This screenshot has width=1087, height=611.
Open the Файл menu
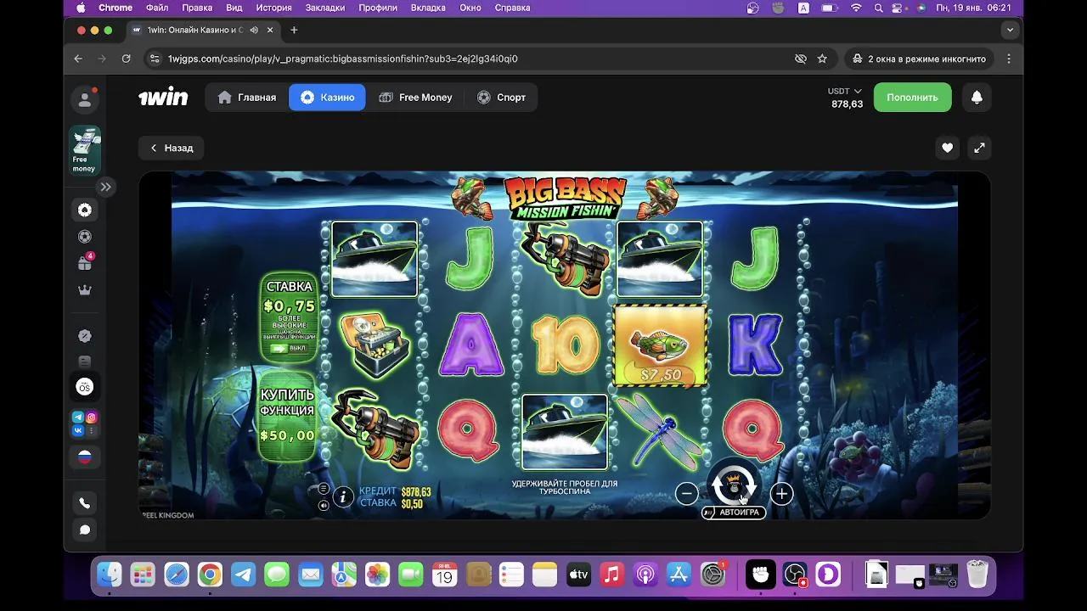157,8
